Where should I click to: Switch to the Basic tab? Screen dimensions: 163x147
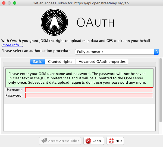coord(37,62)
